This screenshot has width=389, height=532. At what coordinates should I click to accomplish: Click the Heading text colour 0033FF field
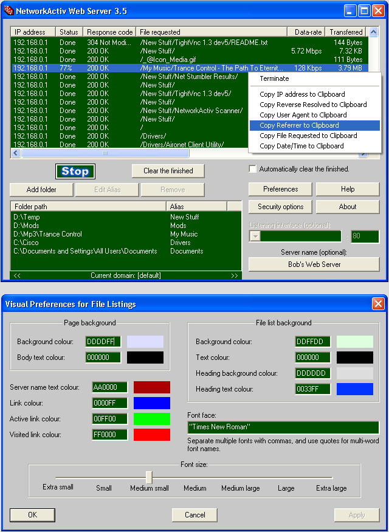(312, 389)
